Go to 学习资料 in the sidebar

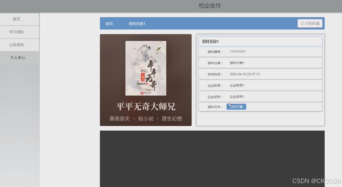coord(20,32)
